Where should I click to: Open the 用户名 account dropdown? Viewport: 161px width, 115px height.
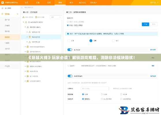coord(154,3)
